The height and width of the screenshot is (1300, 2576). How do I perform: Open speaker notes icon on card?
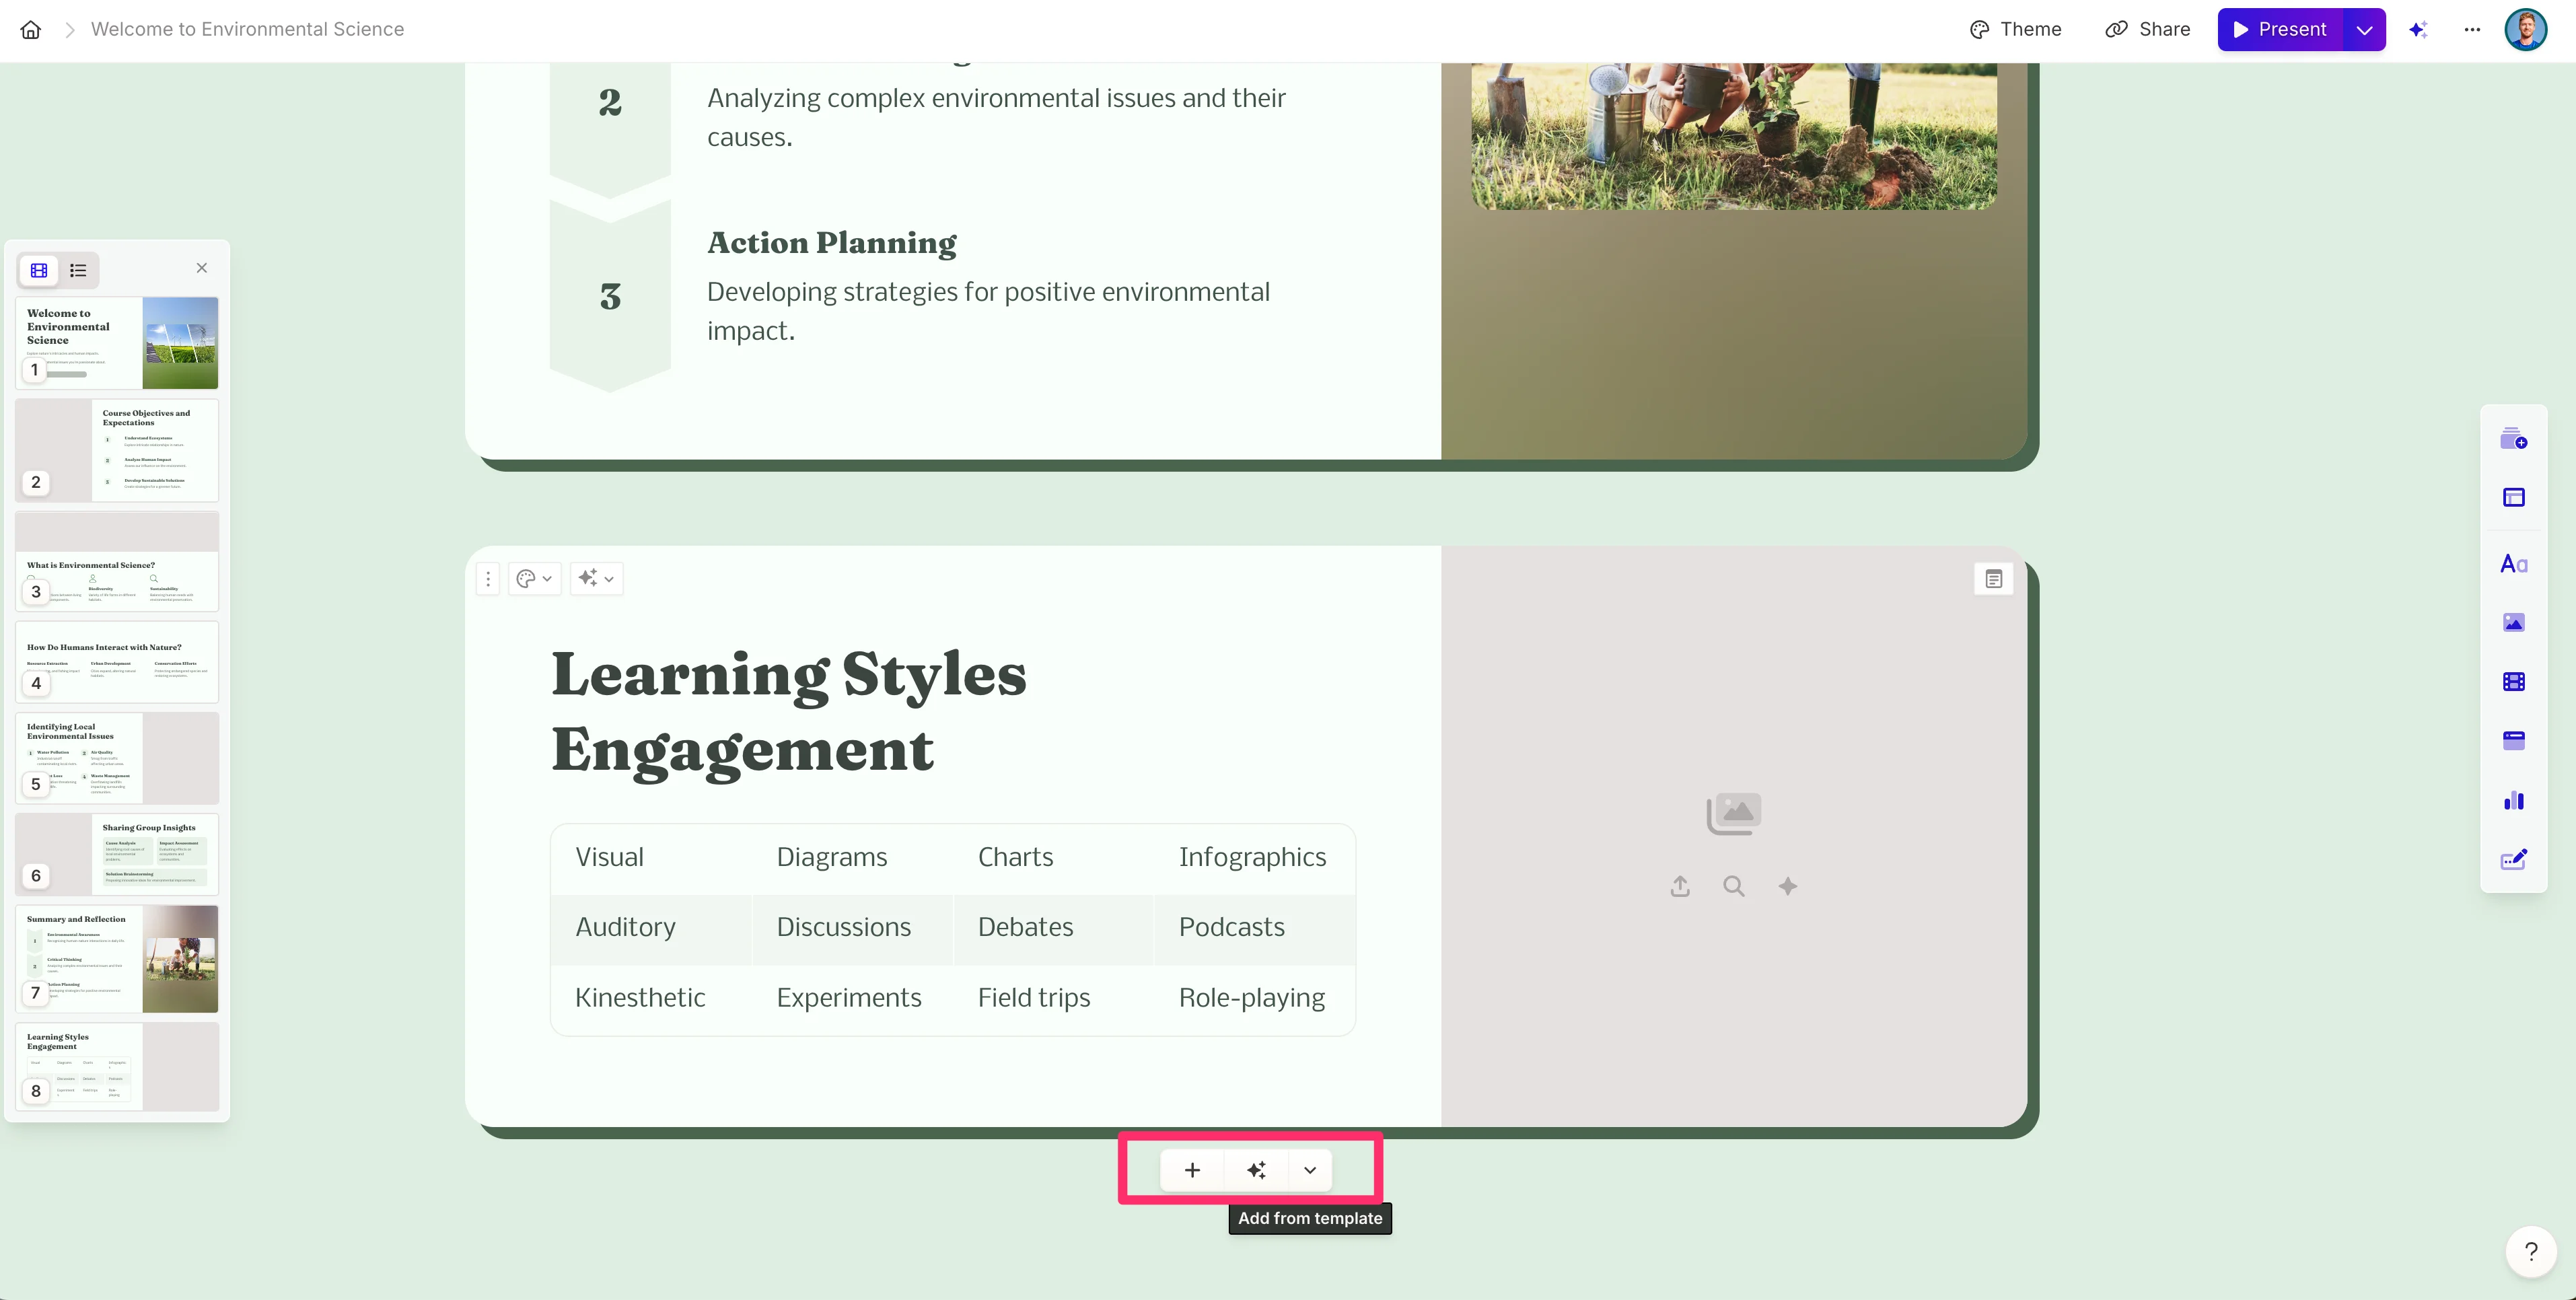tap(1993, 579)
